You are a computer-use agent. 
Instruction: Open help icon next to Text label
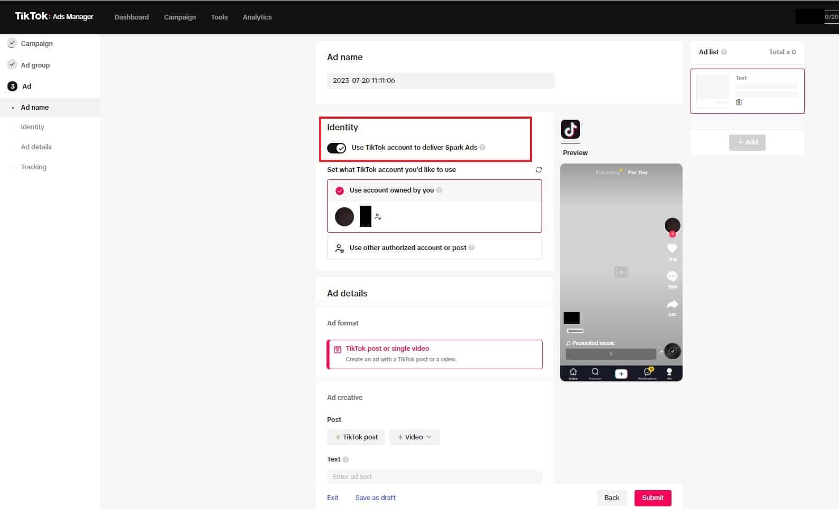[x=346, y=459]
